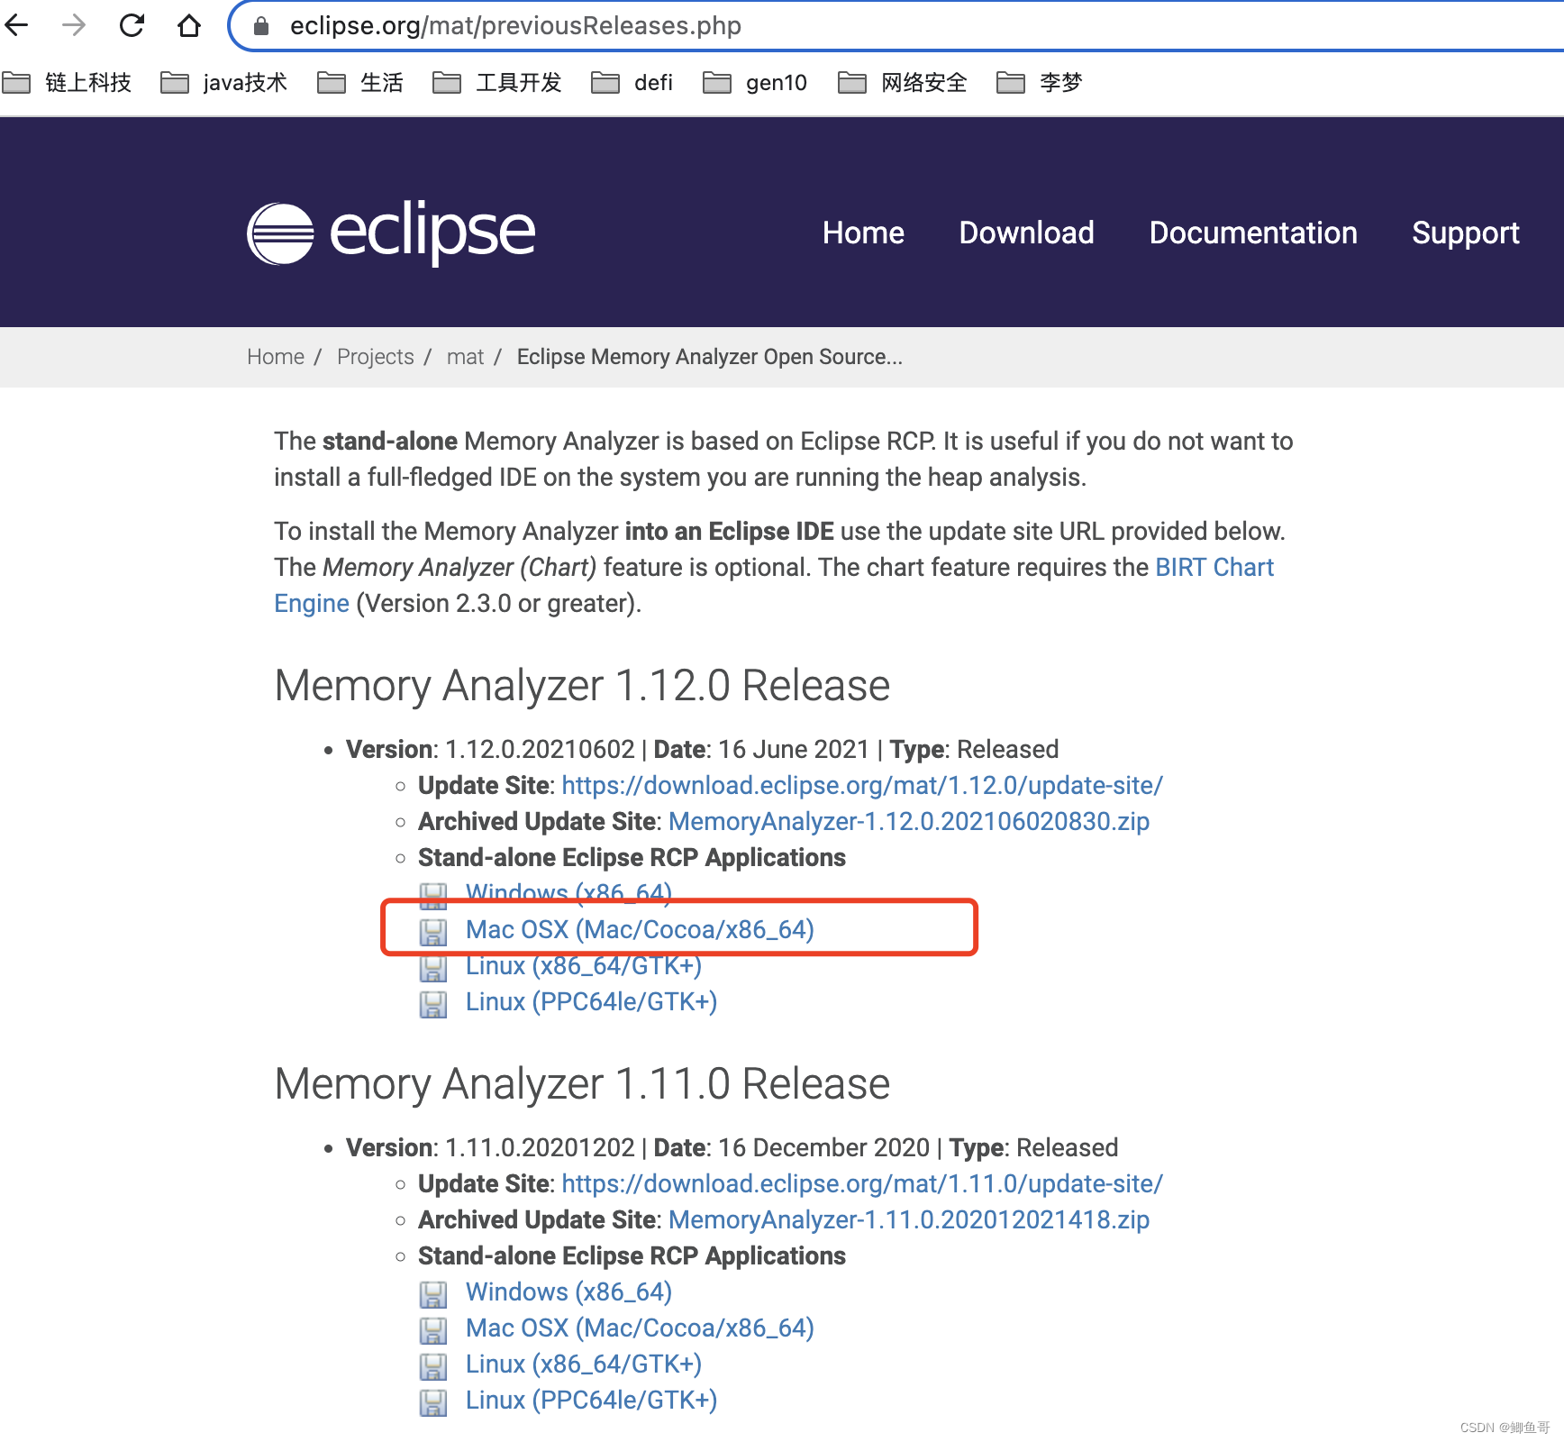Click the Home breadcrumb link

point(276,357)
